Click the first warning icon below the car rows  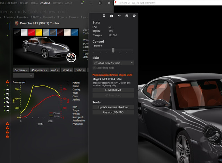[7, 124]
